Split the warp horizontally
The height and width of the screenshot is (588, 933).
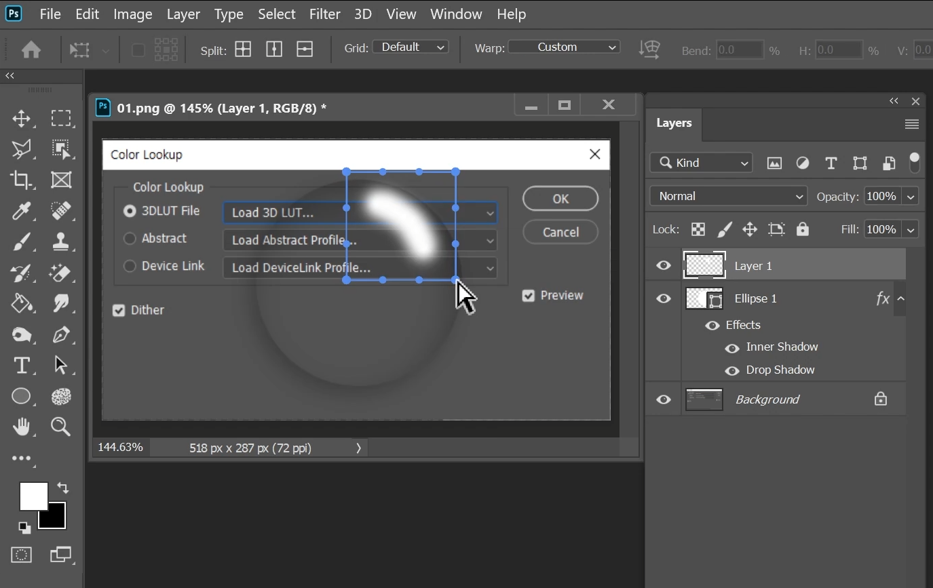click(x=305, y=49)
